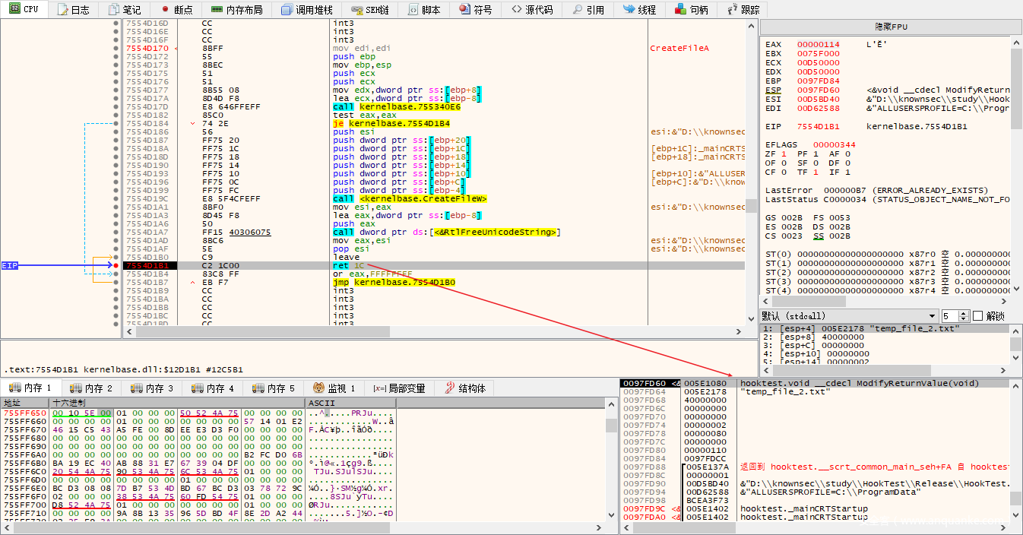Open the 线程 threads tab
This screenshot has height=535, width=1023.
639,10
